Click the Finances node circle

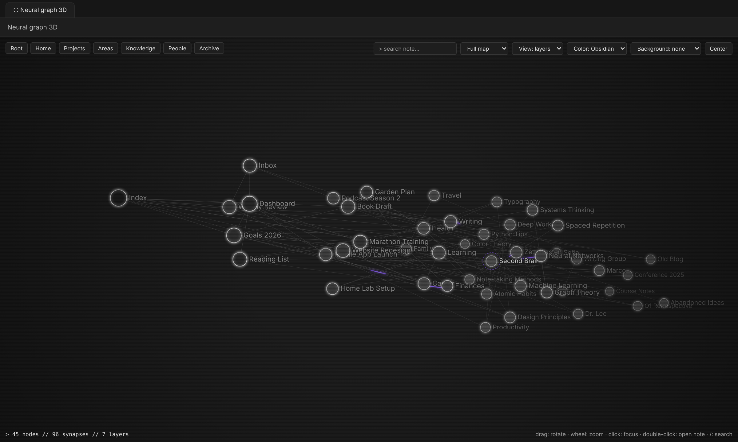tap(447, 286)
